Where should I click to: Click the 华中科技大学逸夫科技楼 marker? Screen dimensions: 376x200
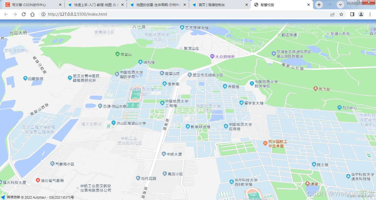(x=348, y=176)
